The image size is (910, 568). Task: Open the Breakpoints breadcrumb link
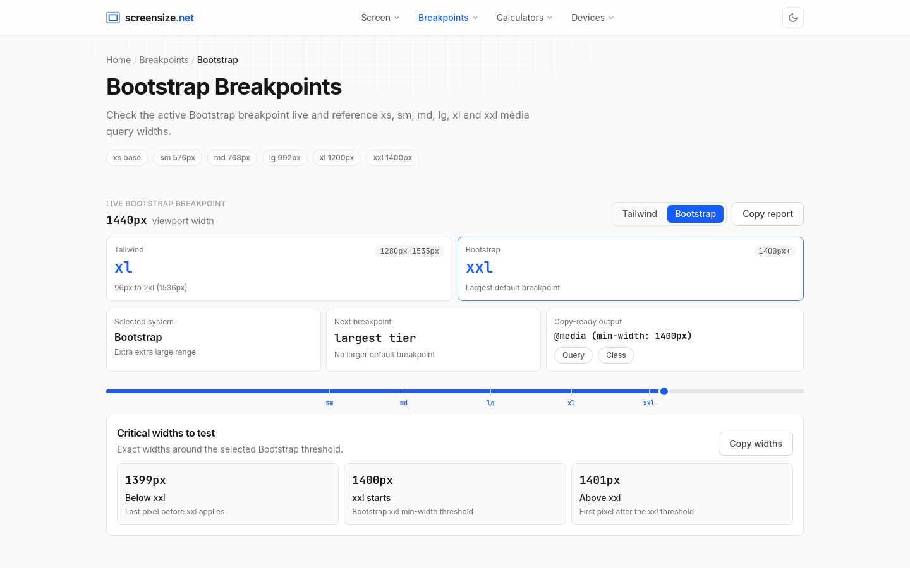[x=164, y=60]
